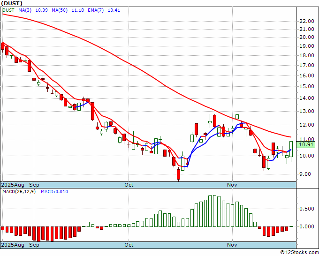The image size is (319, 256).
Task: Click the 15.00 price axis label
Action: (x=307, y=86)
